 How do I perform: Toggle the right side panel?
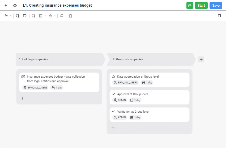click(219, 16)
